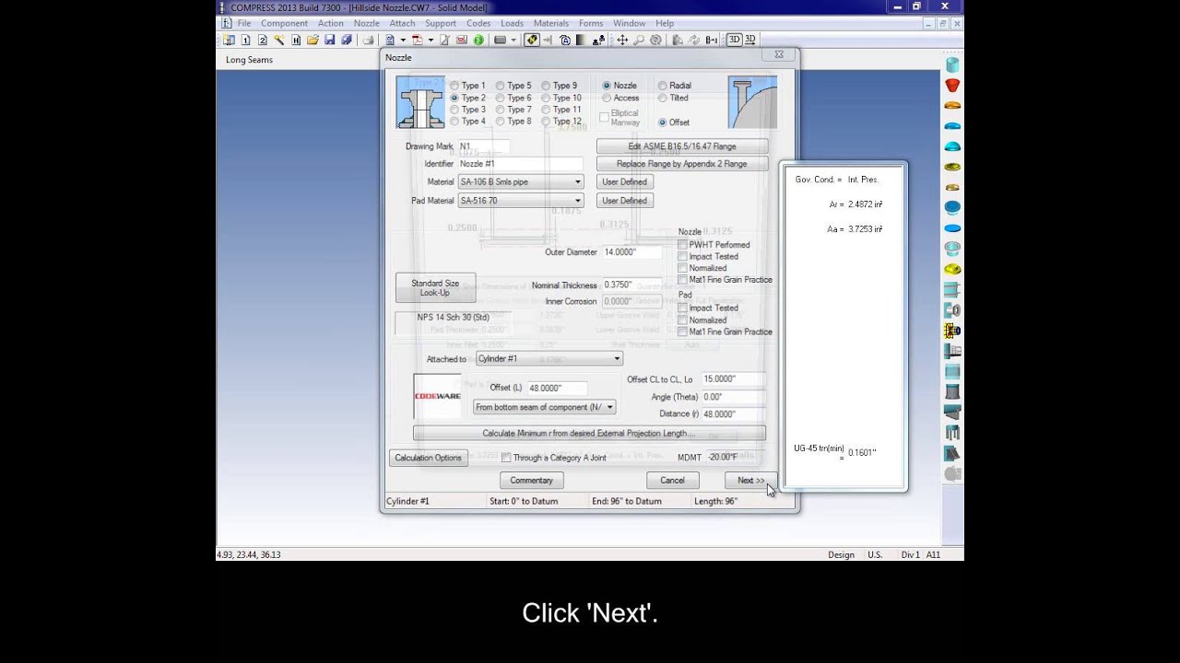Image resolution: width=1180 pixels, height=663 pixels.
Task: Click the open folder icon in toolbar
Action: click(313, 40)
